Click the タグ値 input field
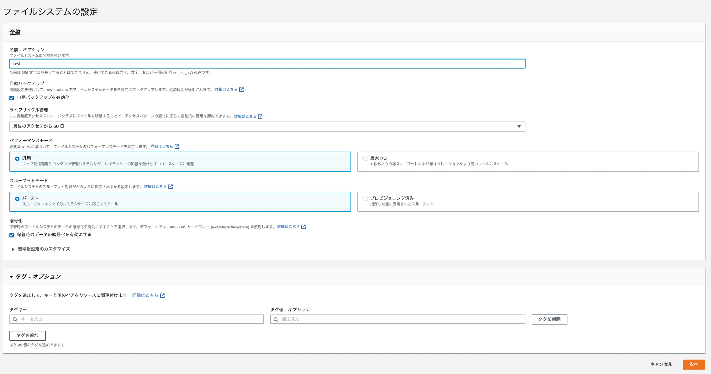Screen dimensions: 711x374 tap(398, 319)
